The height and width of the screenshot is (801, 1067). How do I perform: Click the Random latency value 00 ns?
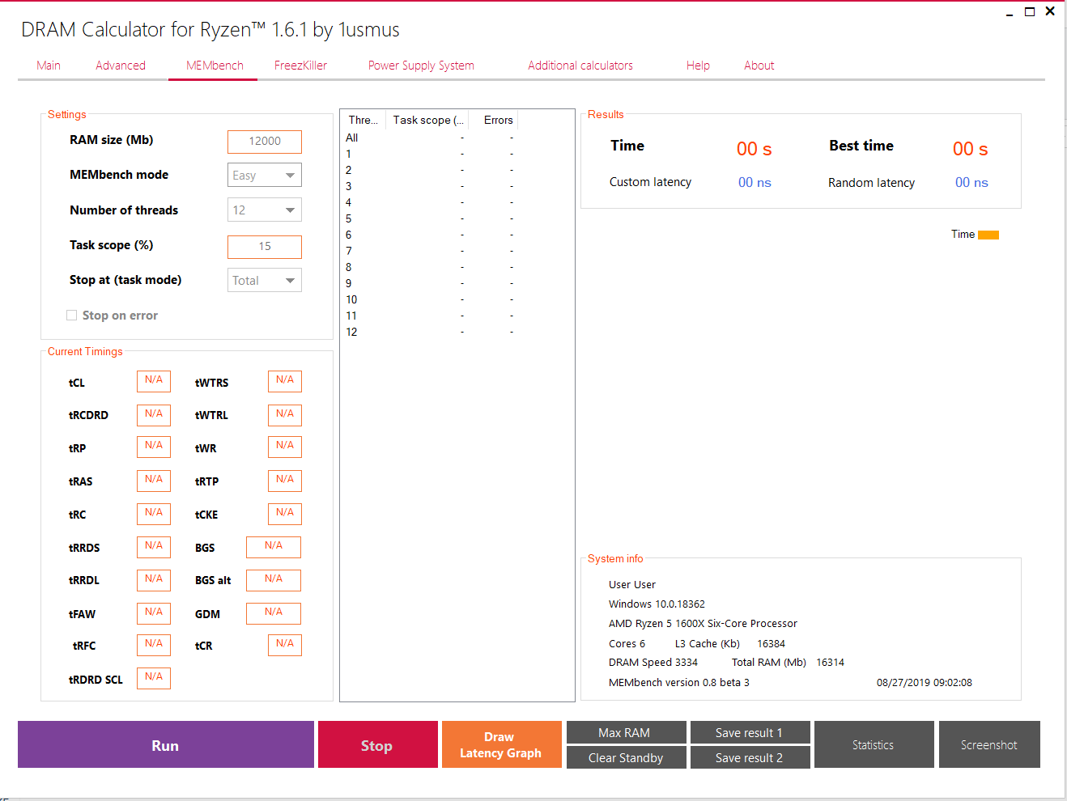[x=971, y=183]
